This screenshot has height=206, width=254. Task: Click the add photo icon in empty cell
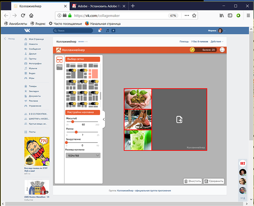179,119
